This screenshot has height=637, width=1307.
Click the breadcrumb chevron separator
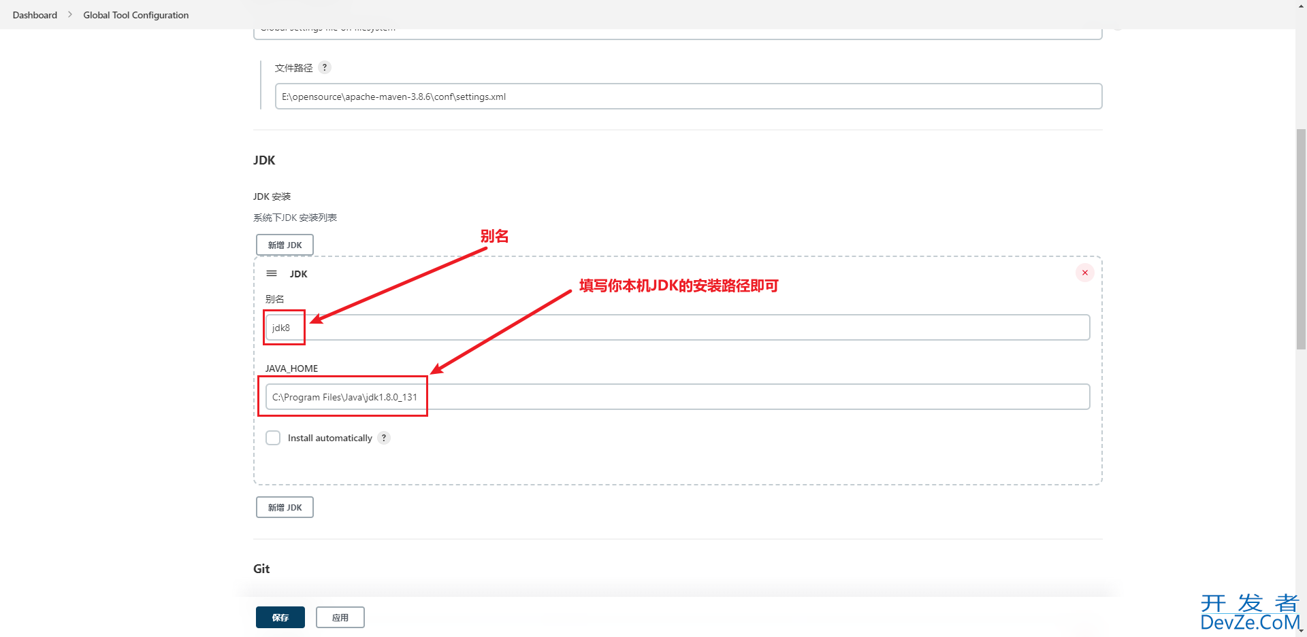click(x=70, y=15)
